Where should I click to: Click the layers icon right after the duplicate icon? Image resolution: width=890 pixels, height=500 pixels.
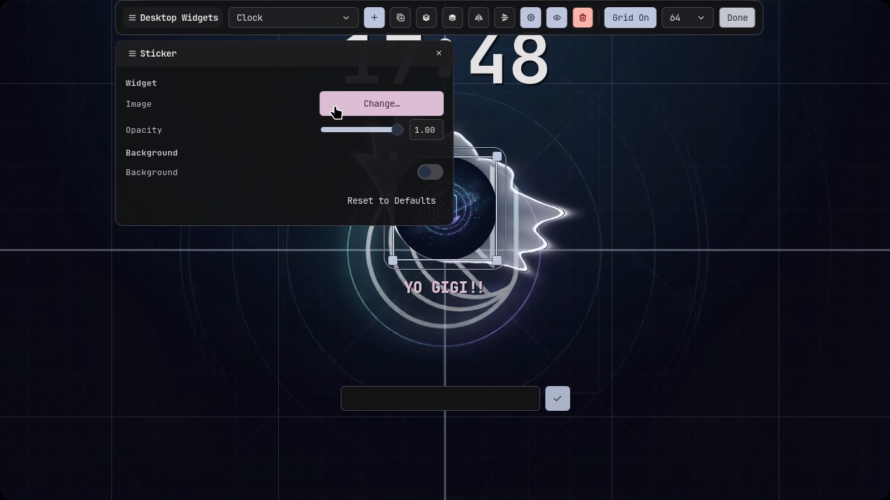point(426,18)
